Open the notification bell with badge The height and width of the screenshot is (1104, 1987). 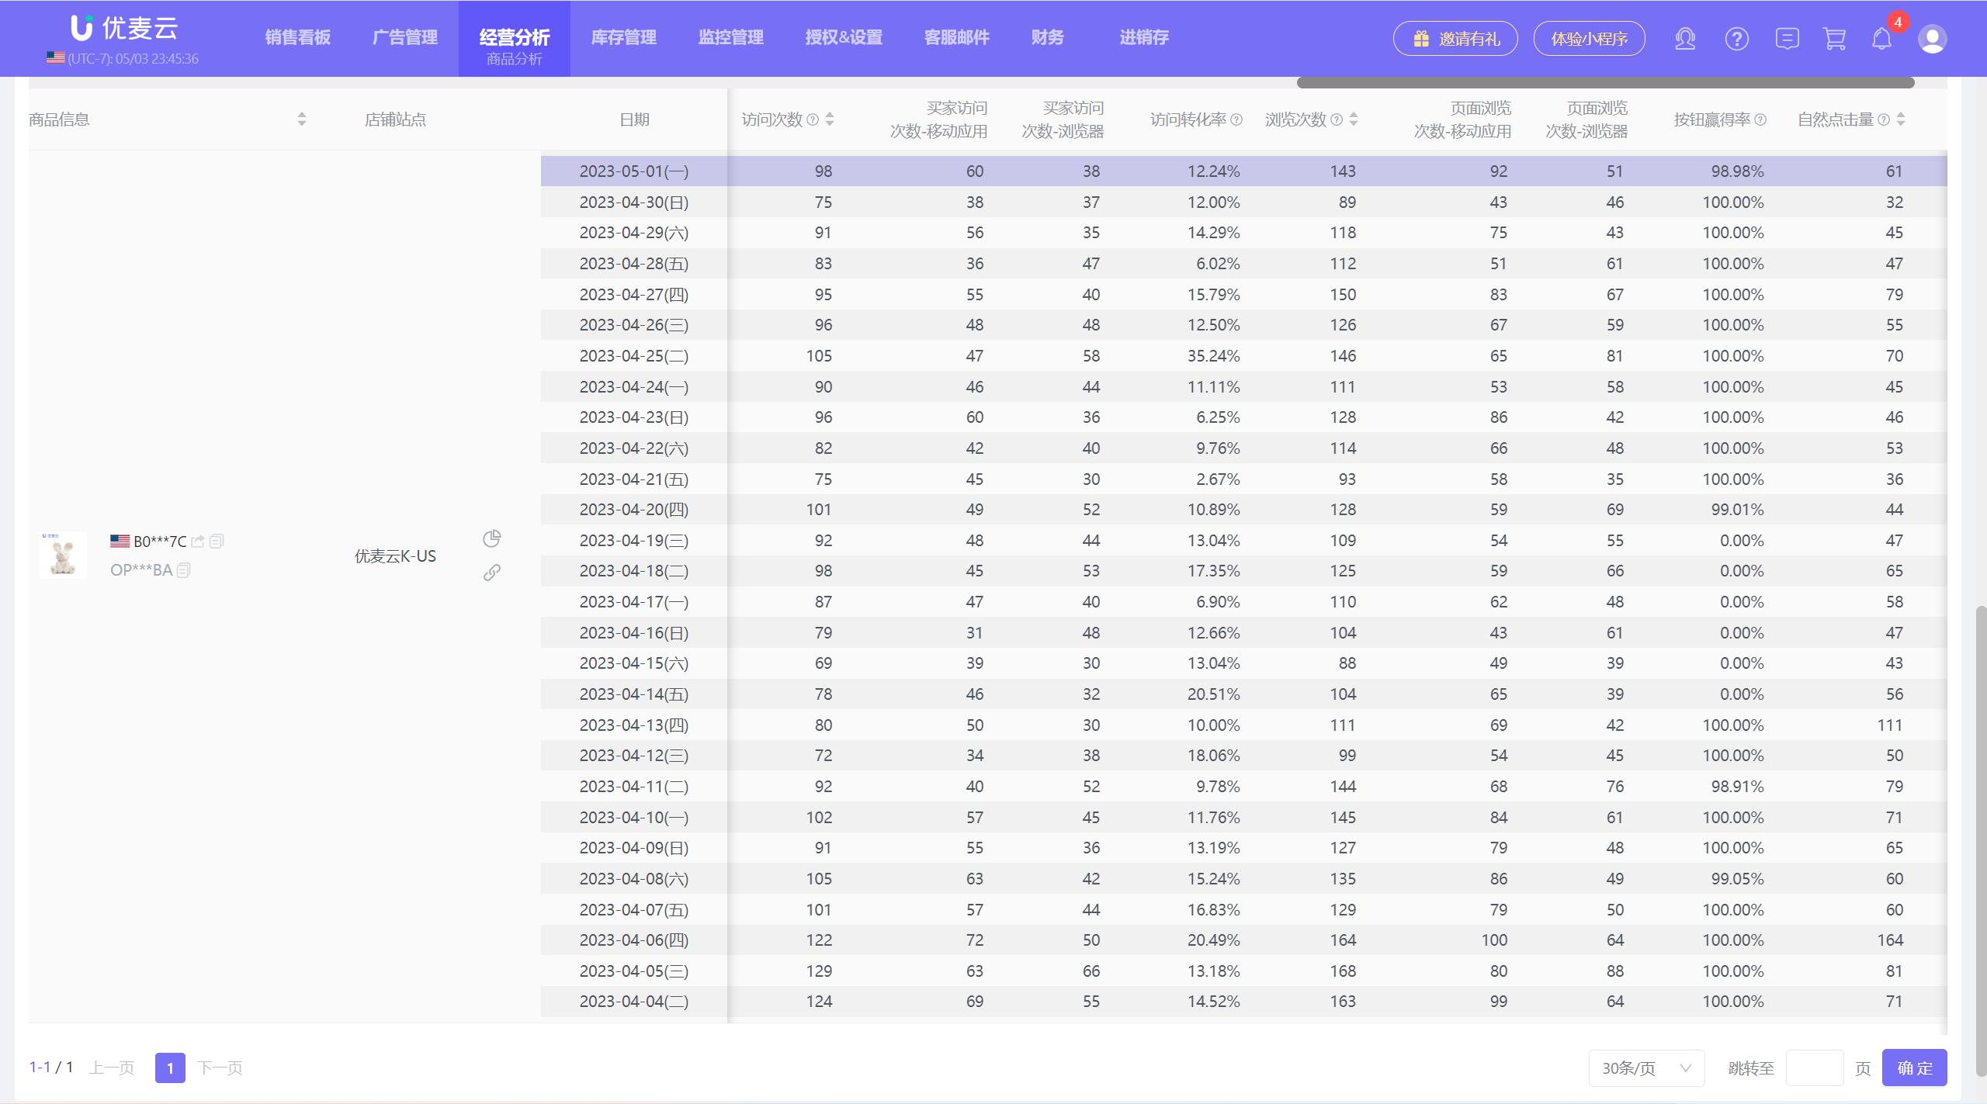pos(1881,39)
